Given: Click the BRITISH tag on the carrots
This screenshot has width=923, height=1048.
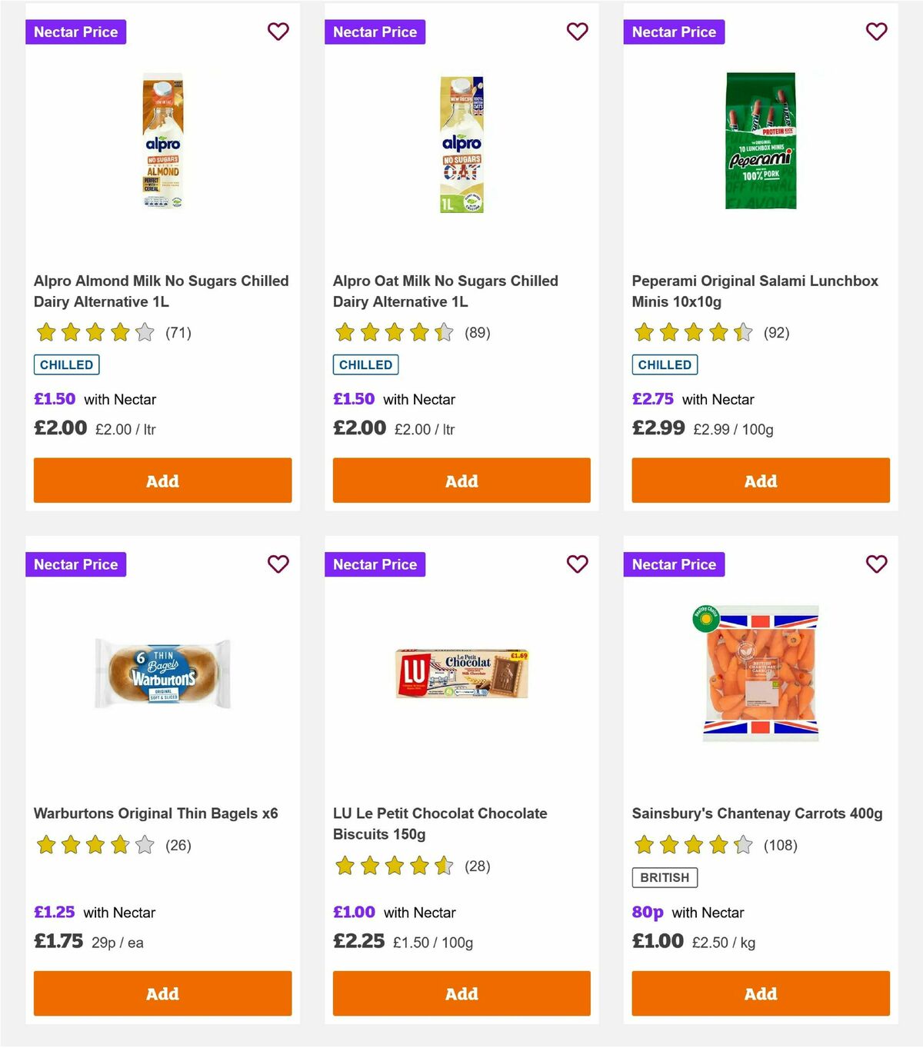Looking at the screenshot, I should coord(664,877).
